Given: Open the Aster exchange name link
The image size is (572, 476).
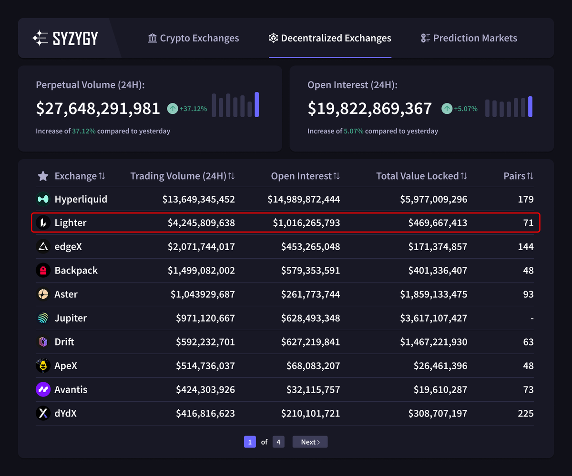Looking at the screenshot, I should (x=66, y=294).
